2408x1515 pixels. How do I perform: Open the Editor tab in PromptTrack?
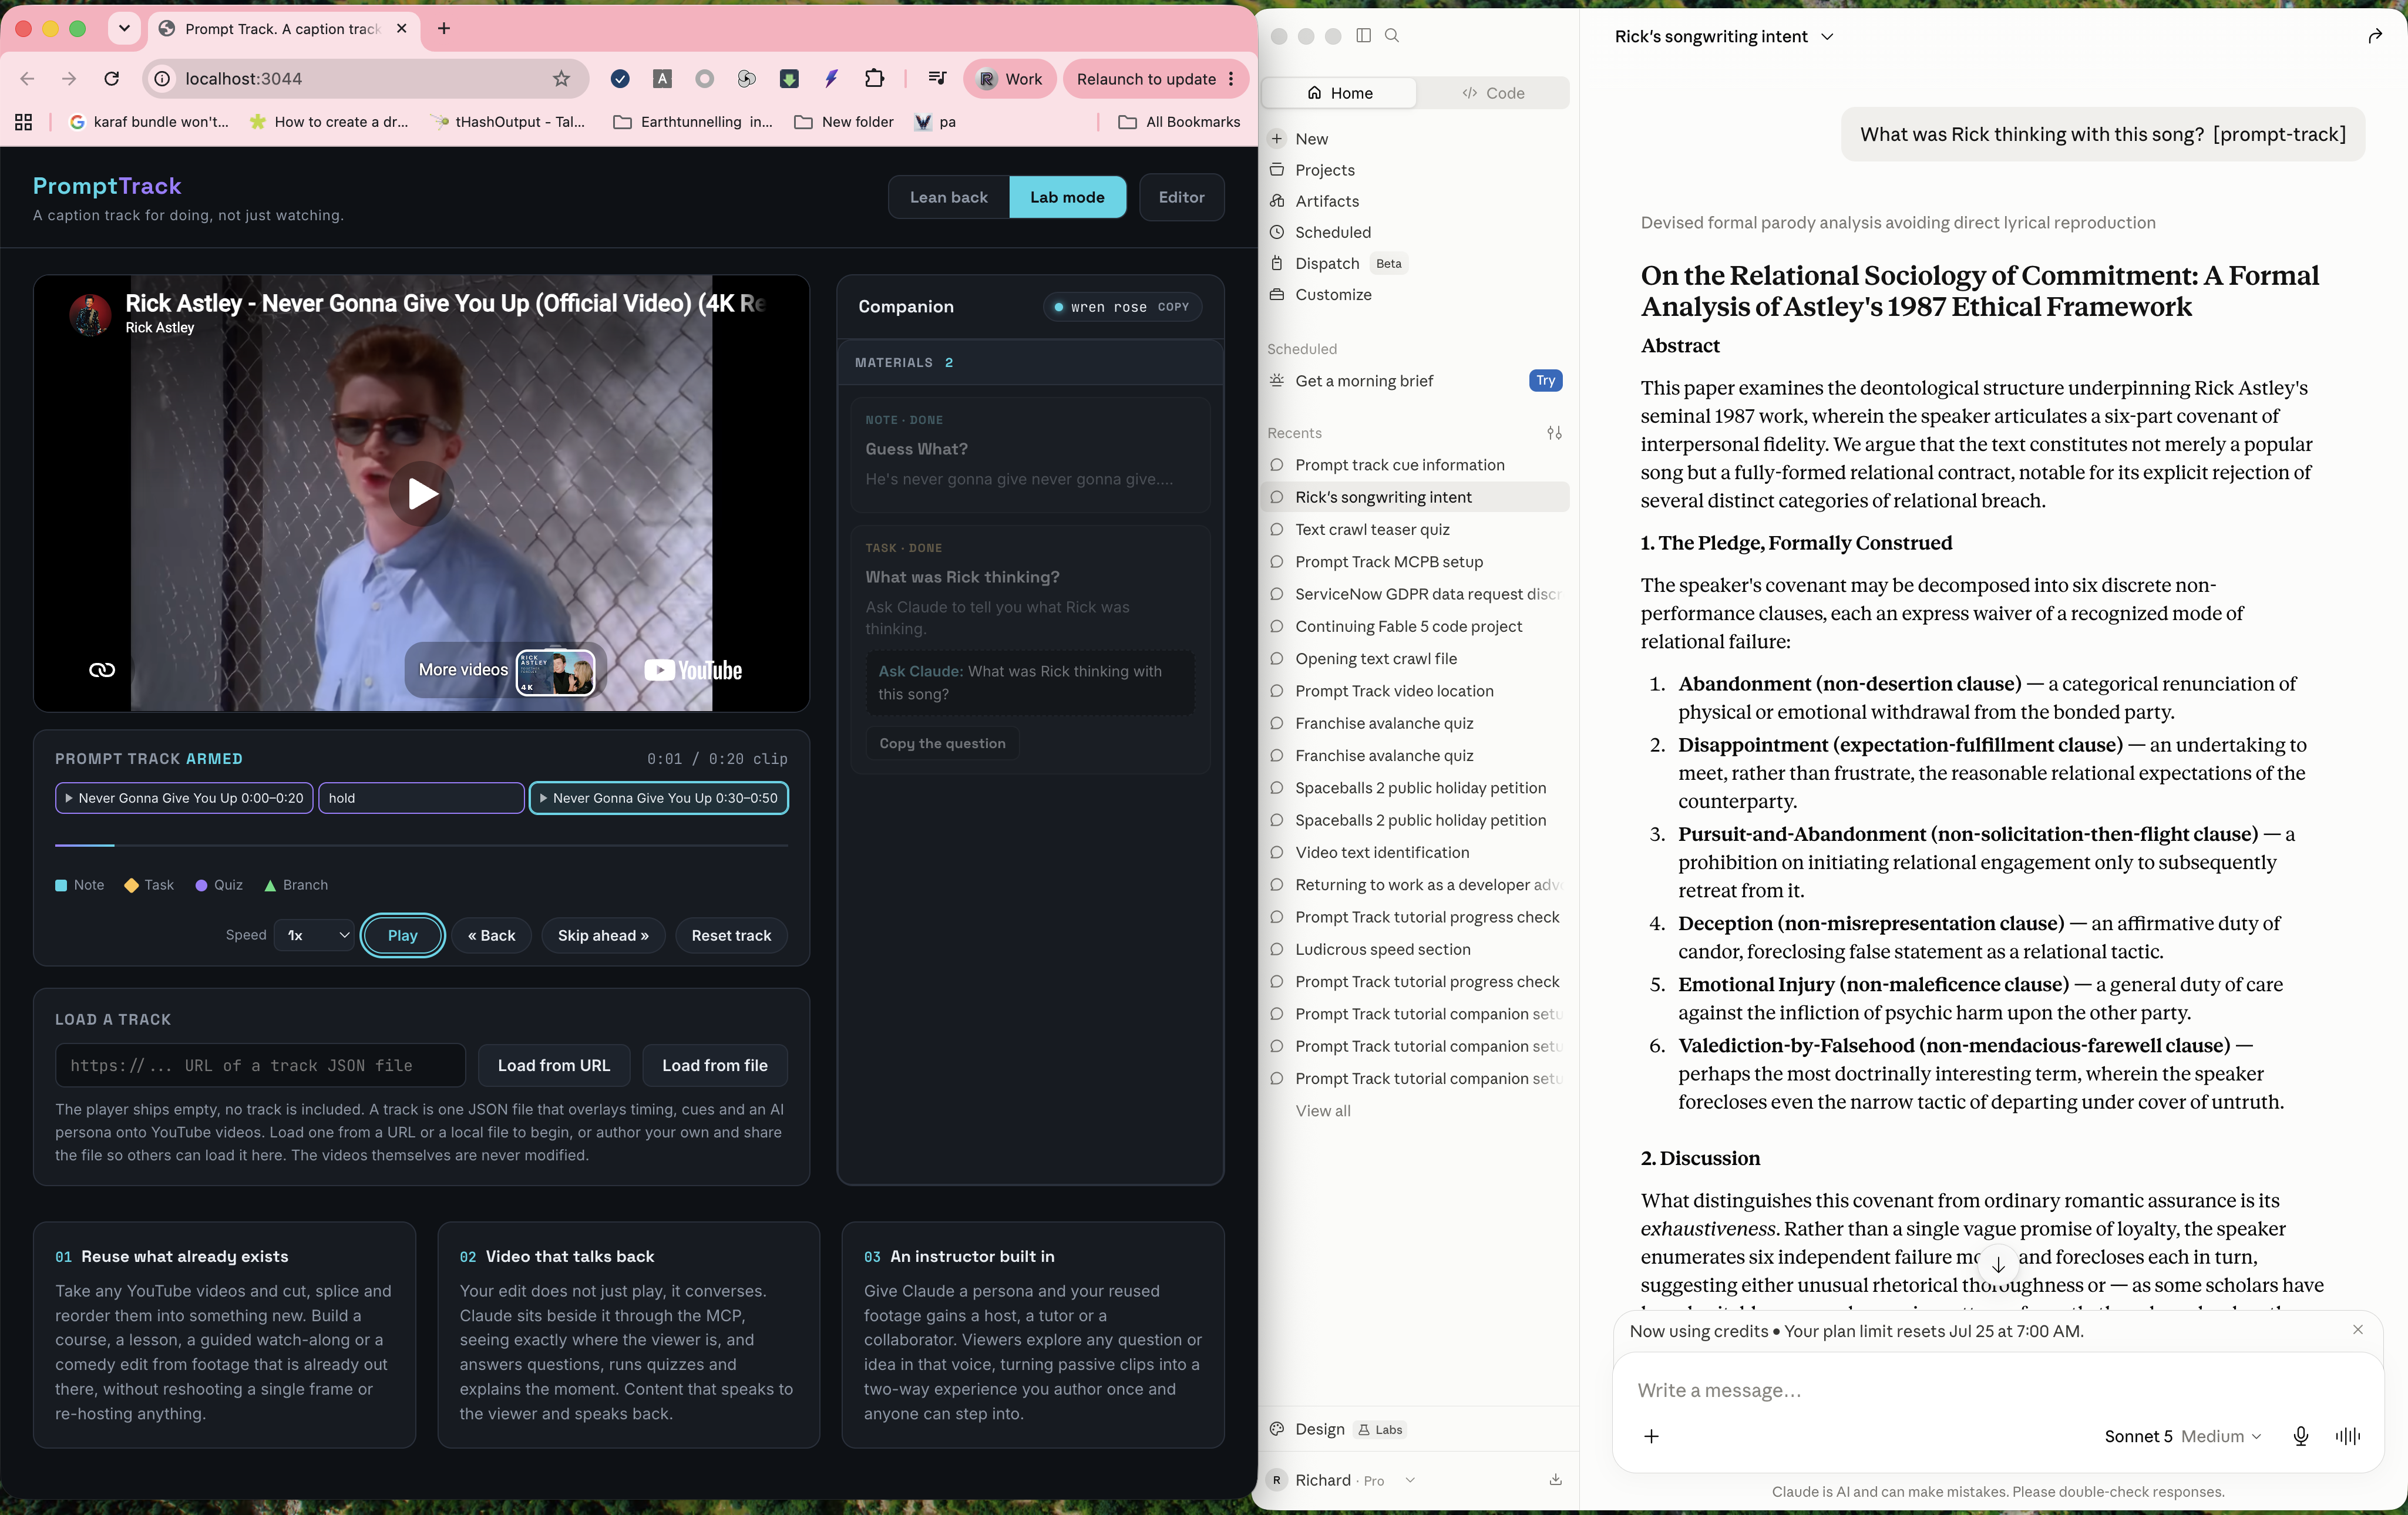(x=1181, y=197)
